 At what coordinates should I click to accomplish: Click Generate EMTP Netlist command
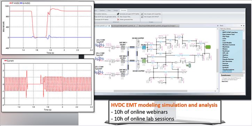pos(101,19)
